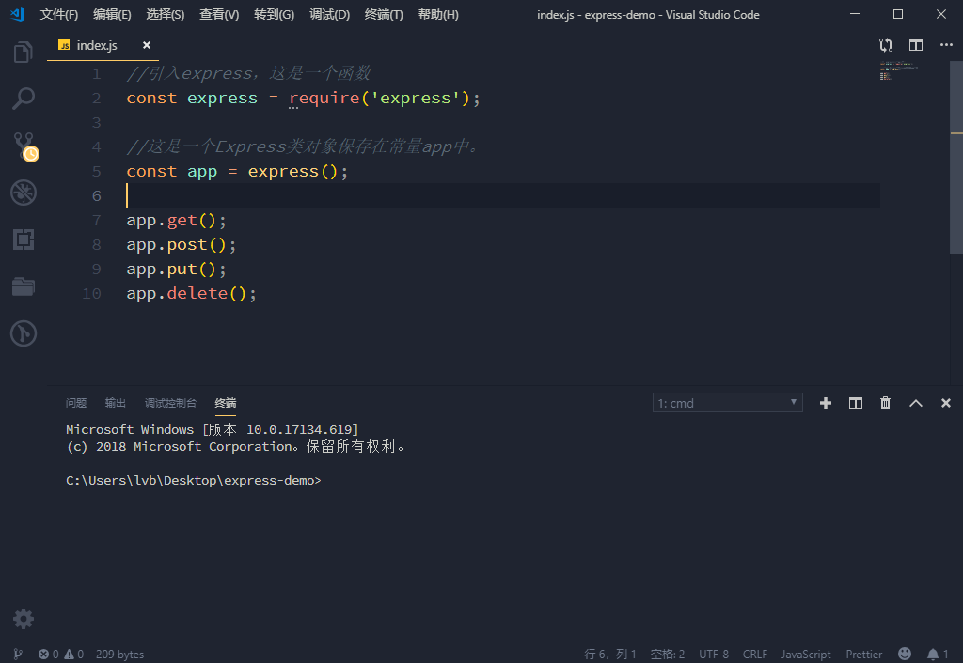
Task: Switch to the 输出 panel tab
Action: click(x=115, y=403)
